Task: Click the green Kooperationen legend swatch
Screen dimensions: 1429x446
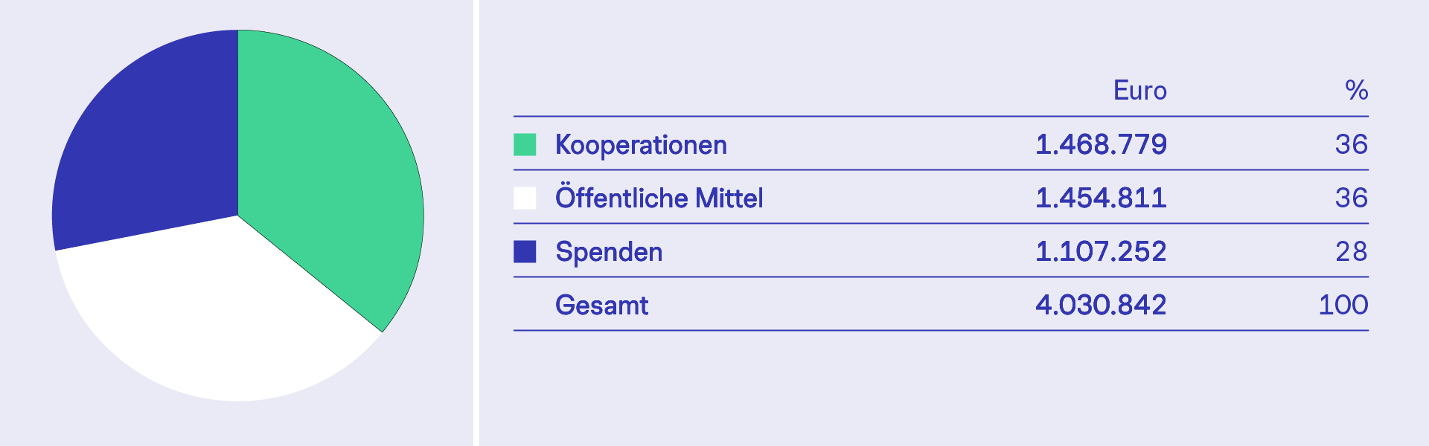Action: click(x=525, y=145)
